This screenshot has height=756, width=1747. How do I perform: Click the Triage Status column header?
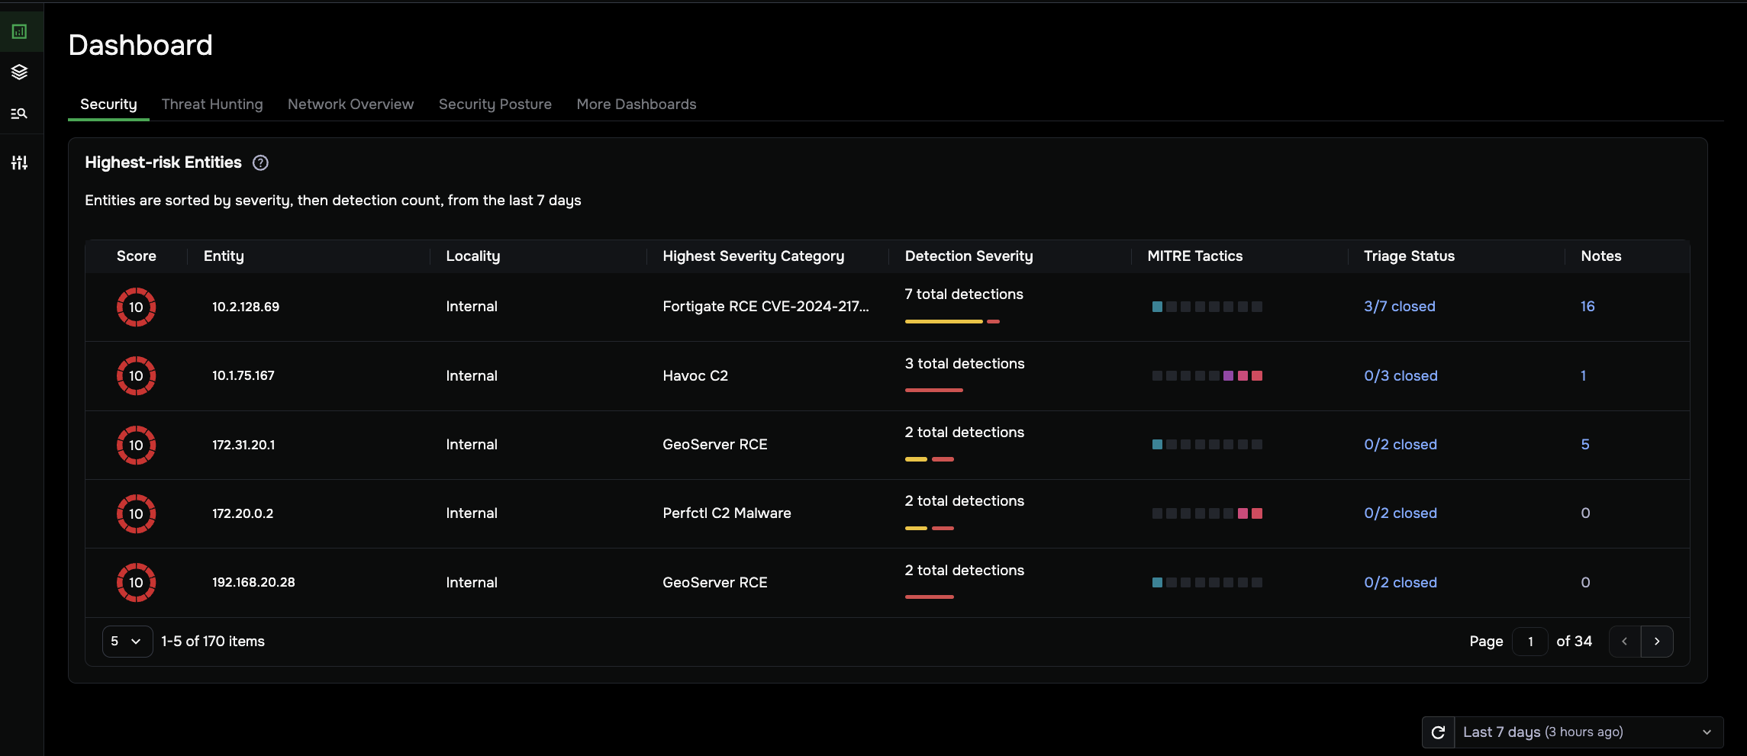coord(1409,256)
